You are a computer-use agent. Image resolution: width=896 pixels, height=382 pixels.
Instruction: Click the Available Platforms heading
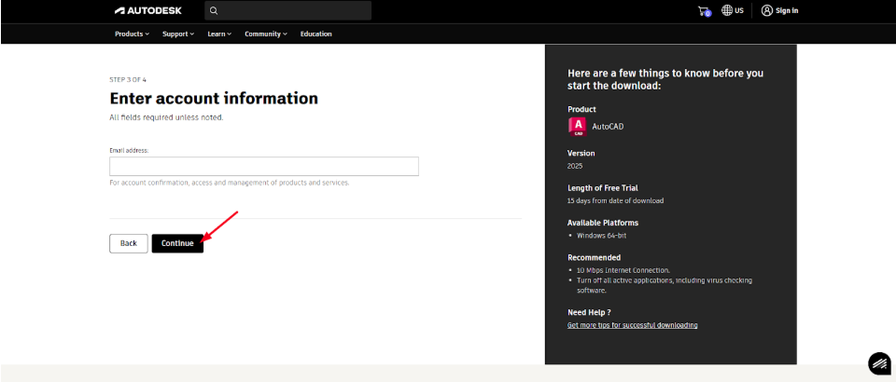603,223
